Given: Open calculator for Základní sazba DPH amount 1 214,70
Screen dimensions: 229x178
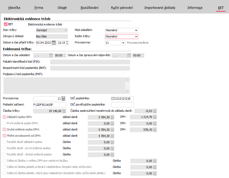Looking at the screenshot, I should pos(155,117).
